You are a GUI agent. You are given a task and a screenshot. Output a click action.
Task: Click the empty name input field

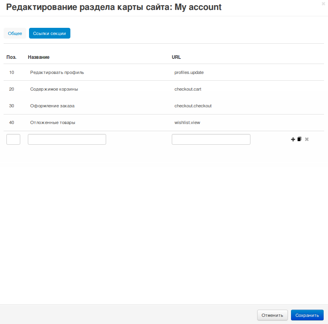(x=66, y=139)
